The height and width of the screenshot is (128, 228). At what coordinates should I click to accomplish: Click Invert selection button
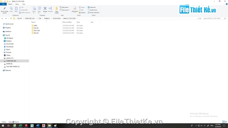point(93,13)
